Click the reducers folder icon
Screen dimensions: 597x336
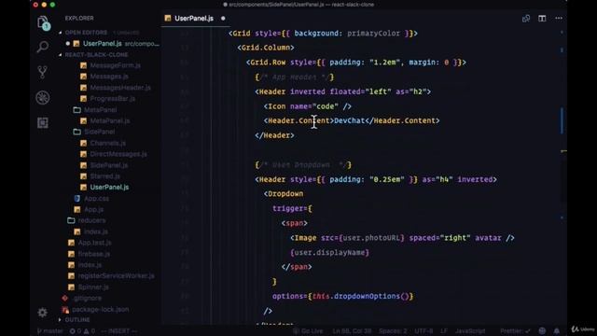pyautogui.click(x=71, y=220)
